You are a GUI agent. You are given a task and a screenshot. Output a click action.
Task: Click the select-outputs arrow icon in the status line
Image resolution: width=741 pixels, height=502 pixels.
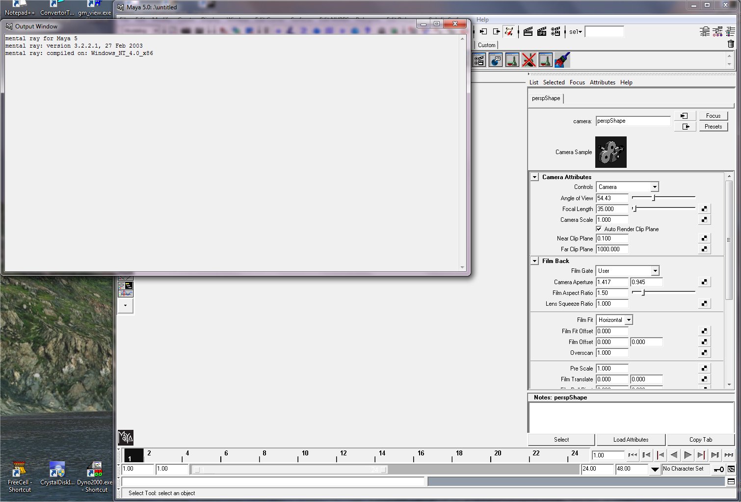(x=496, y=31)
